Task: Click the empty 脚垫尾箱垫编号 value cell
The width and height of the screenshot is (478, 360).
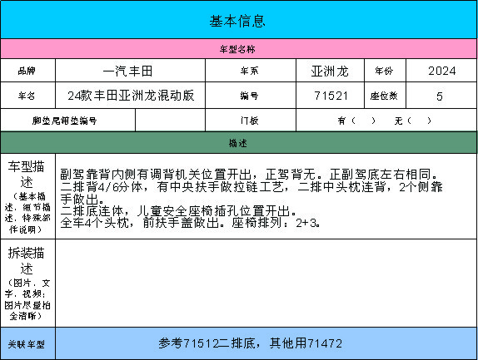Action: 170,121
